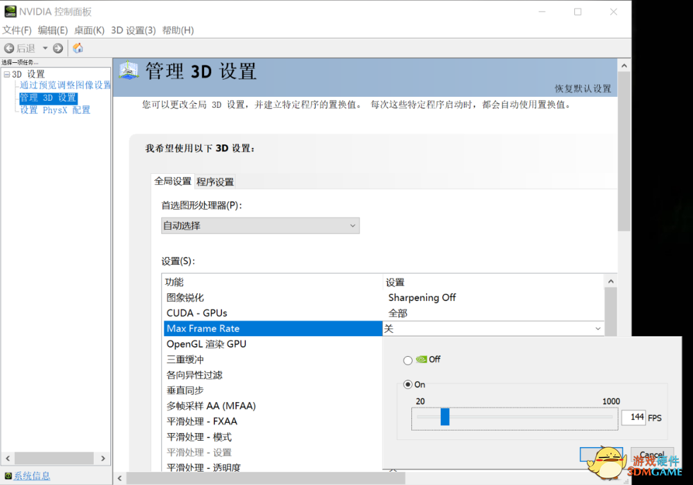Click left pane scroll right arrow
This screenshot has height=485, width=693.
click(103, 458)
